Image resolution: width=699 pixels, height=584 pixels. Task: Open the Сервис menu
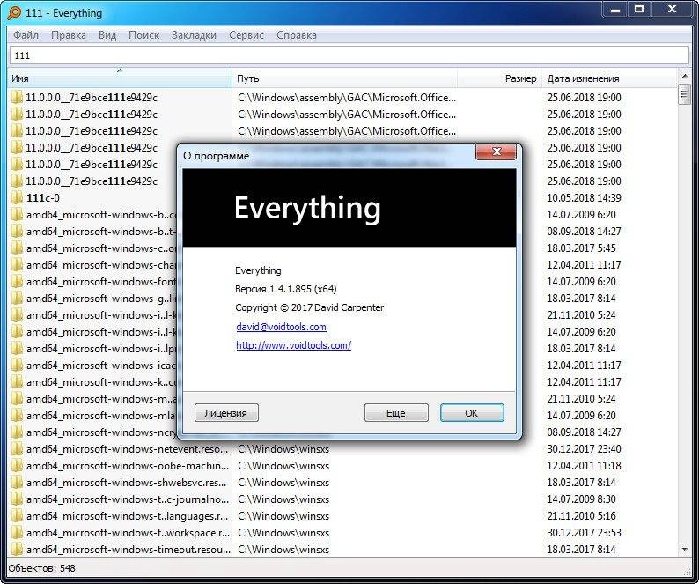[x=246, y=35]
